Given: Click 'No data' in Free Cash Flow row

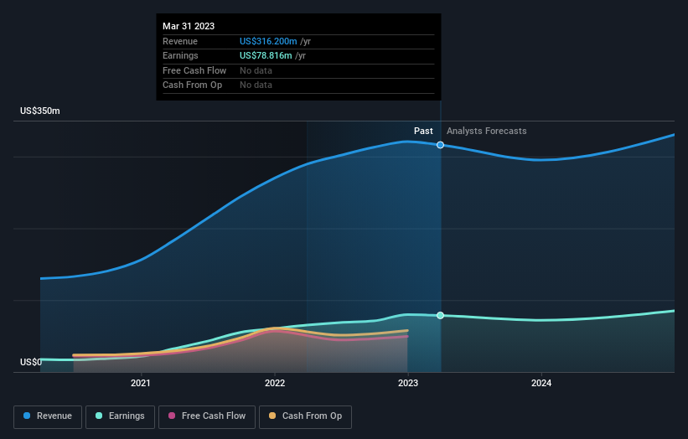Looking at the screenshot, I should click(256, 70).
